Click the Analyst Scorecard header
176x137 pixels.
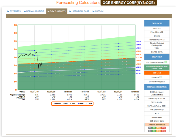pos(157,125)
